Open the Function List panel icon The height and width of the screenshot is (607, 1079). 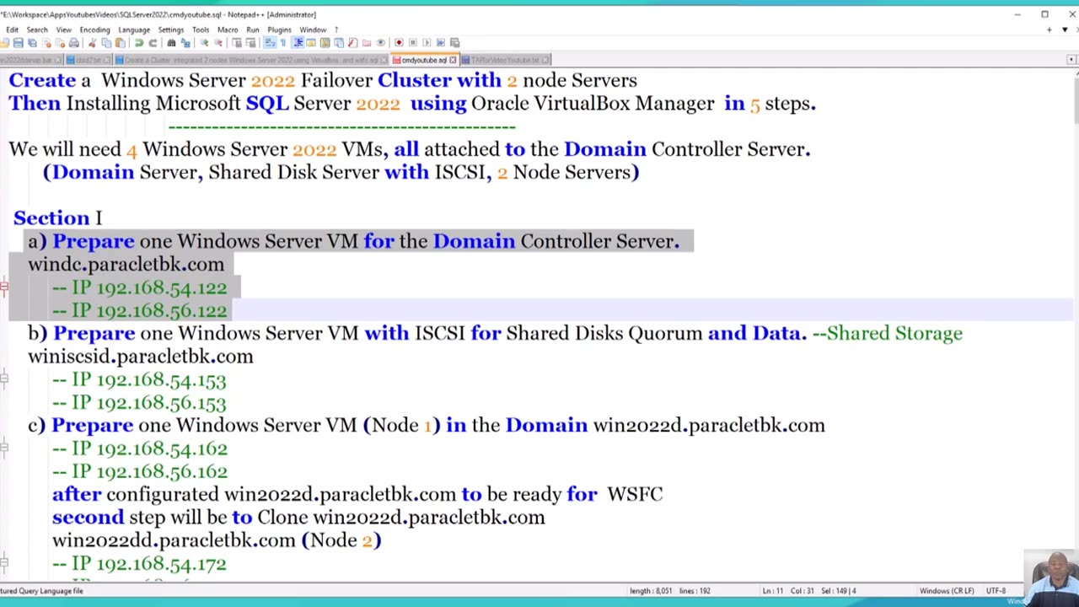352,42
